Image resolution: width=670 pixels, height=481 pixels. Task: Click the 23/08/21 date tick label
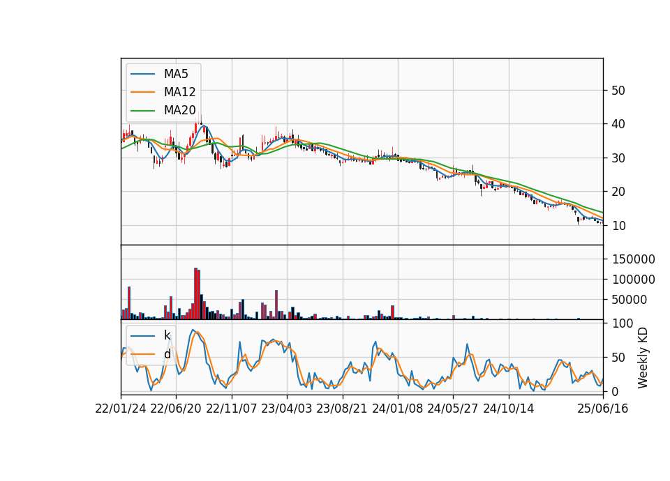[342, 409]
